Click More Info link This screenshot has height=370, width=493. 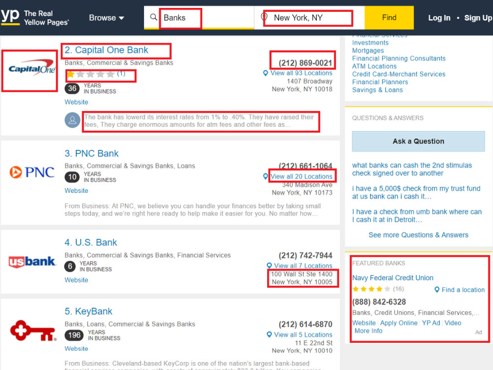368,331
